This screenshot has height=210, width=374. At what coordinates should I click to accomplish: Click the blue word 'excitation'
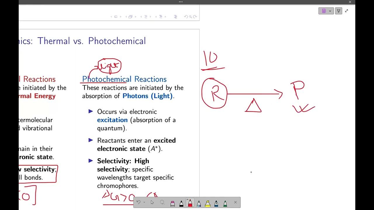[112, 120]
